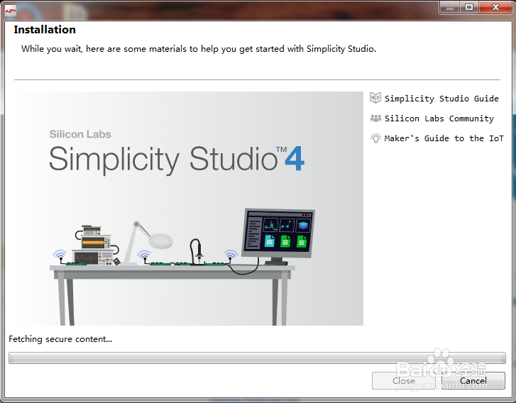The width and height of the screenshot is (516, 403).
Task: Click the 'Installation' heading text
Action: click(45, 30)
